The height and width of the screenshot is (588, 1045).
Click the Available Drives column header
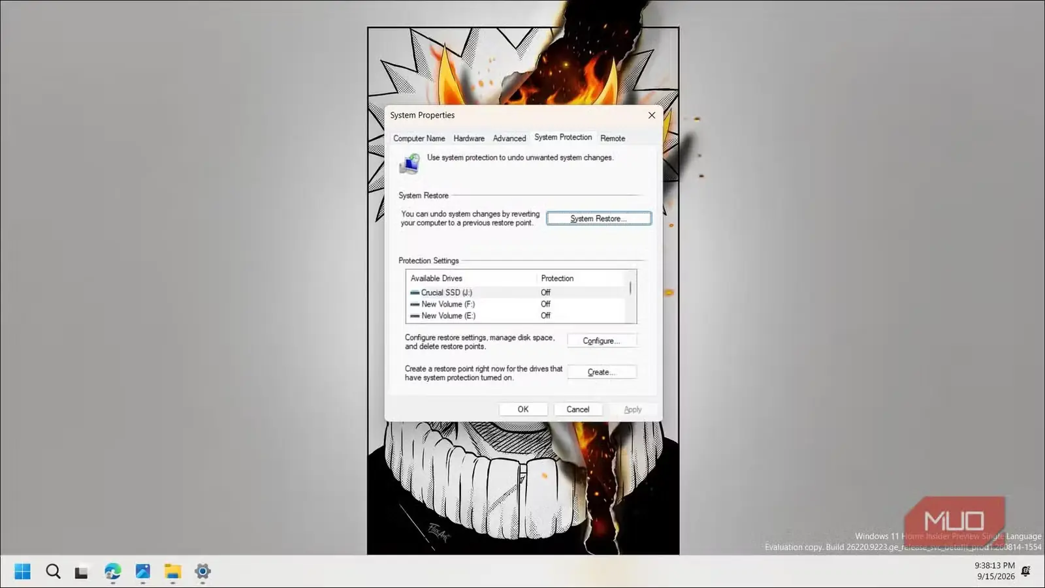point(472,278)
